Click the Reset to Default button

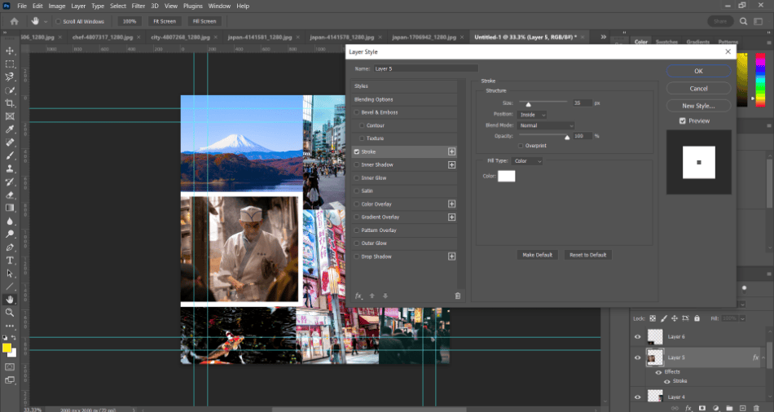coord(588,255)
